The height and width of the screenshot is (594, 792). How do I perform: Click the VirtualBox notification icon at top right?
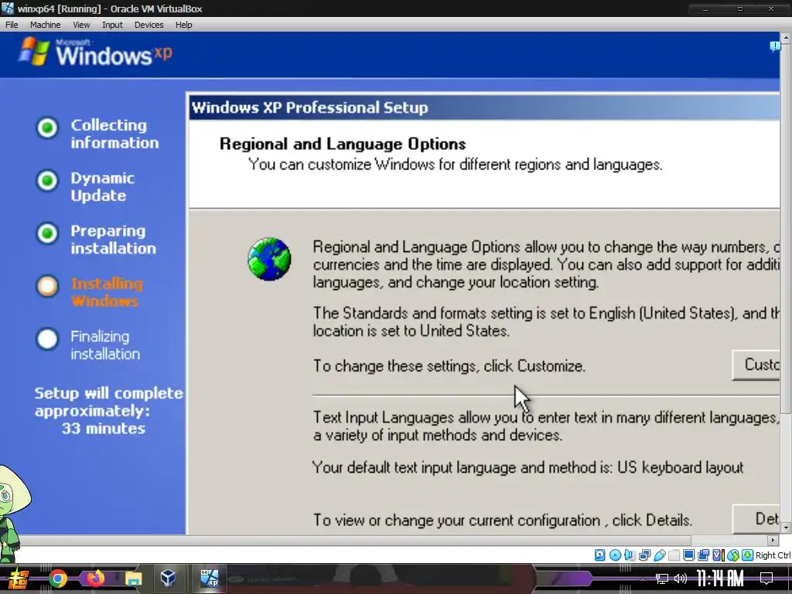(x=775, y=46)
